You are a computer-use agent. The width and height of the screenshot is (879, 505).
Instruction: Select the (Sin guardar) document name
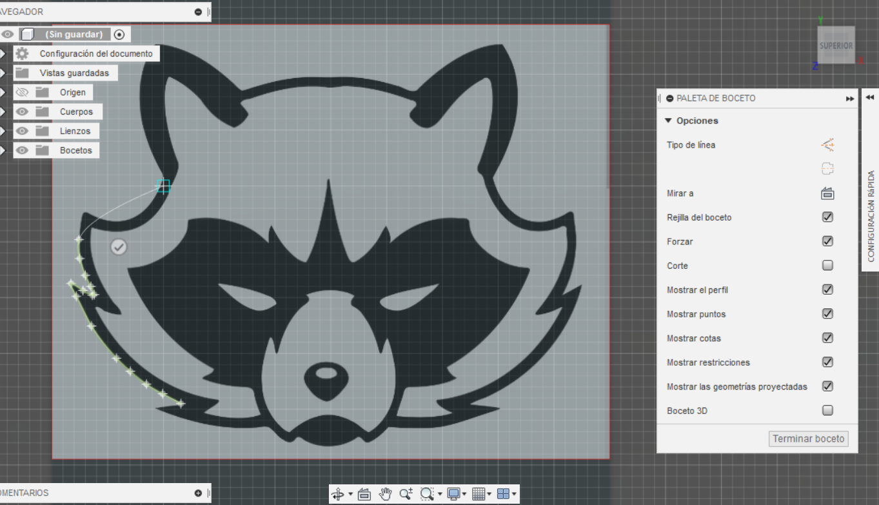click(x=74, y=34)
